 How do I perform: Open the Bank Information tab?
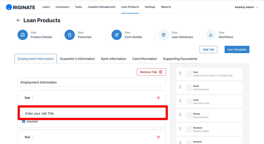(x=113, y=59)
